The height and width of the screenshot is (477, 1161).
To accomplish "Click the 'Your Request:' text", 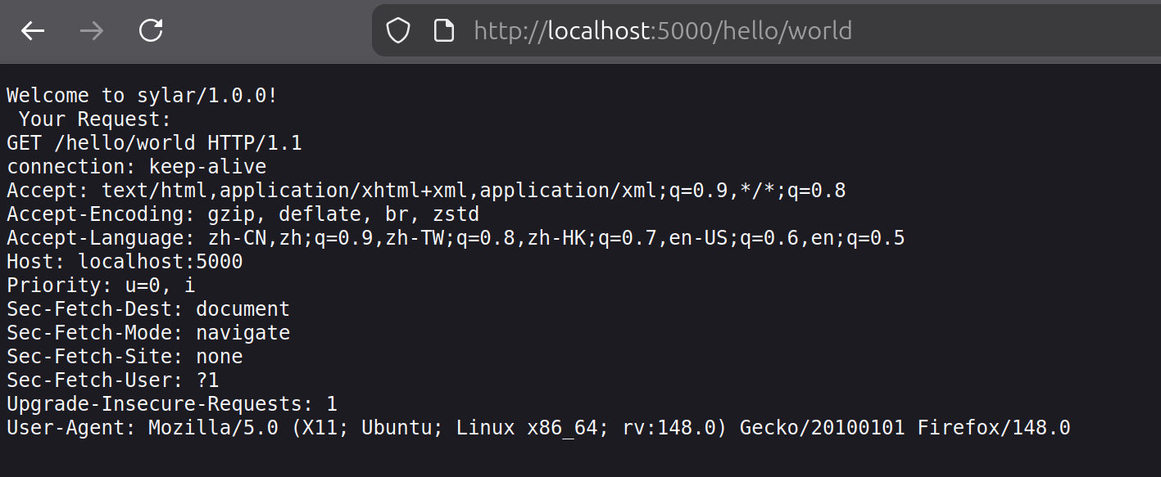I will point(95,119).
